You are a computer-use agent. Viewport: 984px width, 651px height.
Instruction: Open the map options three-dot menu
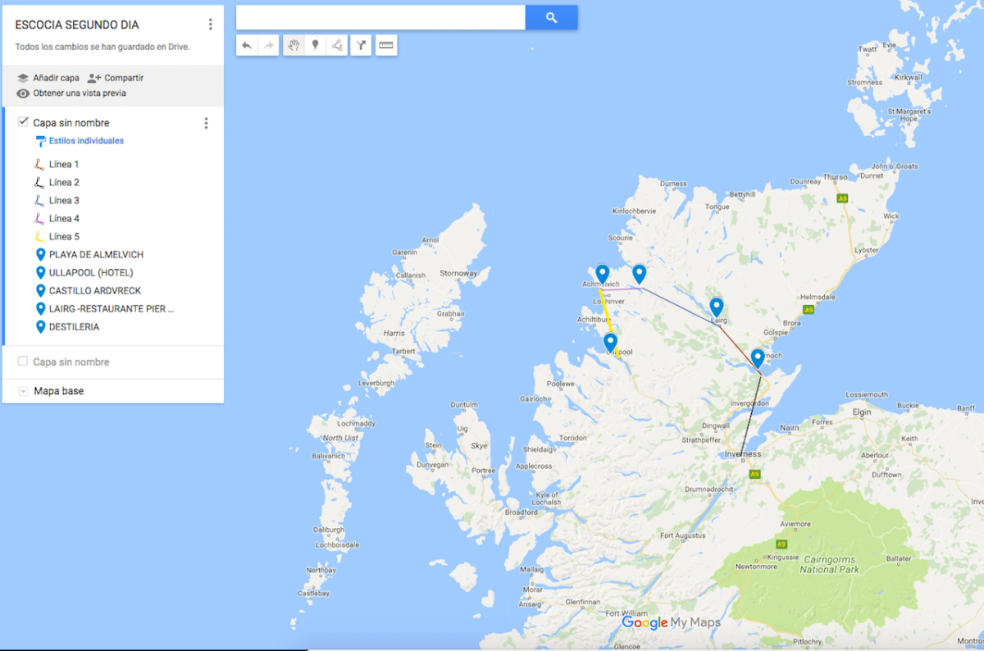(x=211, y=25)
